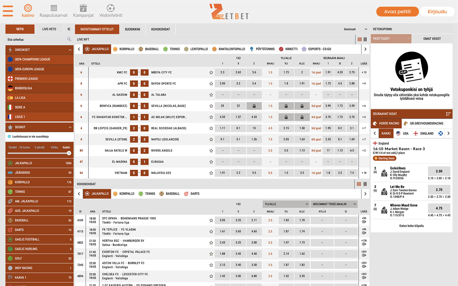Open the Desimaali odds format dropdown

point(356,29)
